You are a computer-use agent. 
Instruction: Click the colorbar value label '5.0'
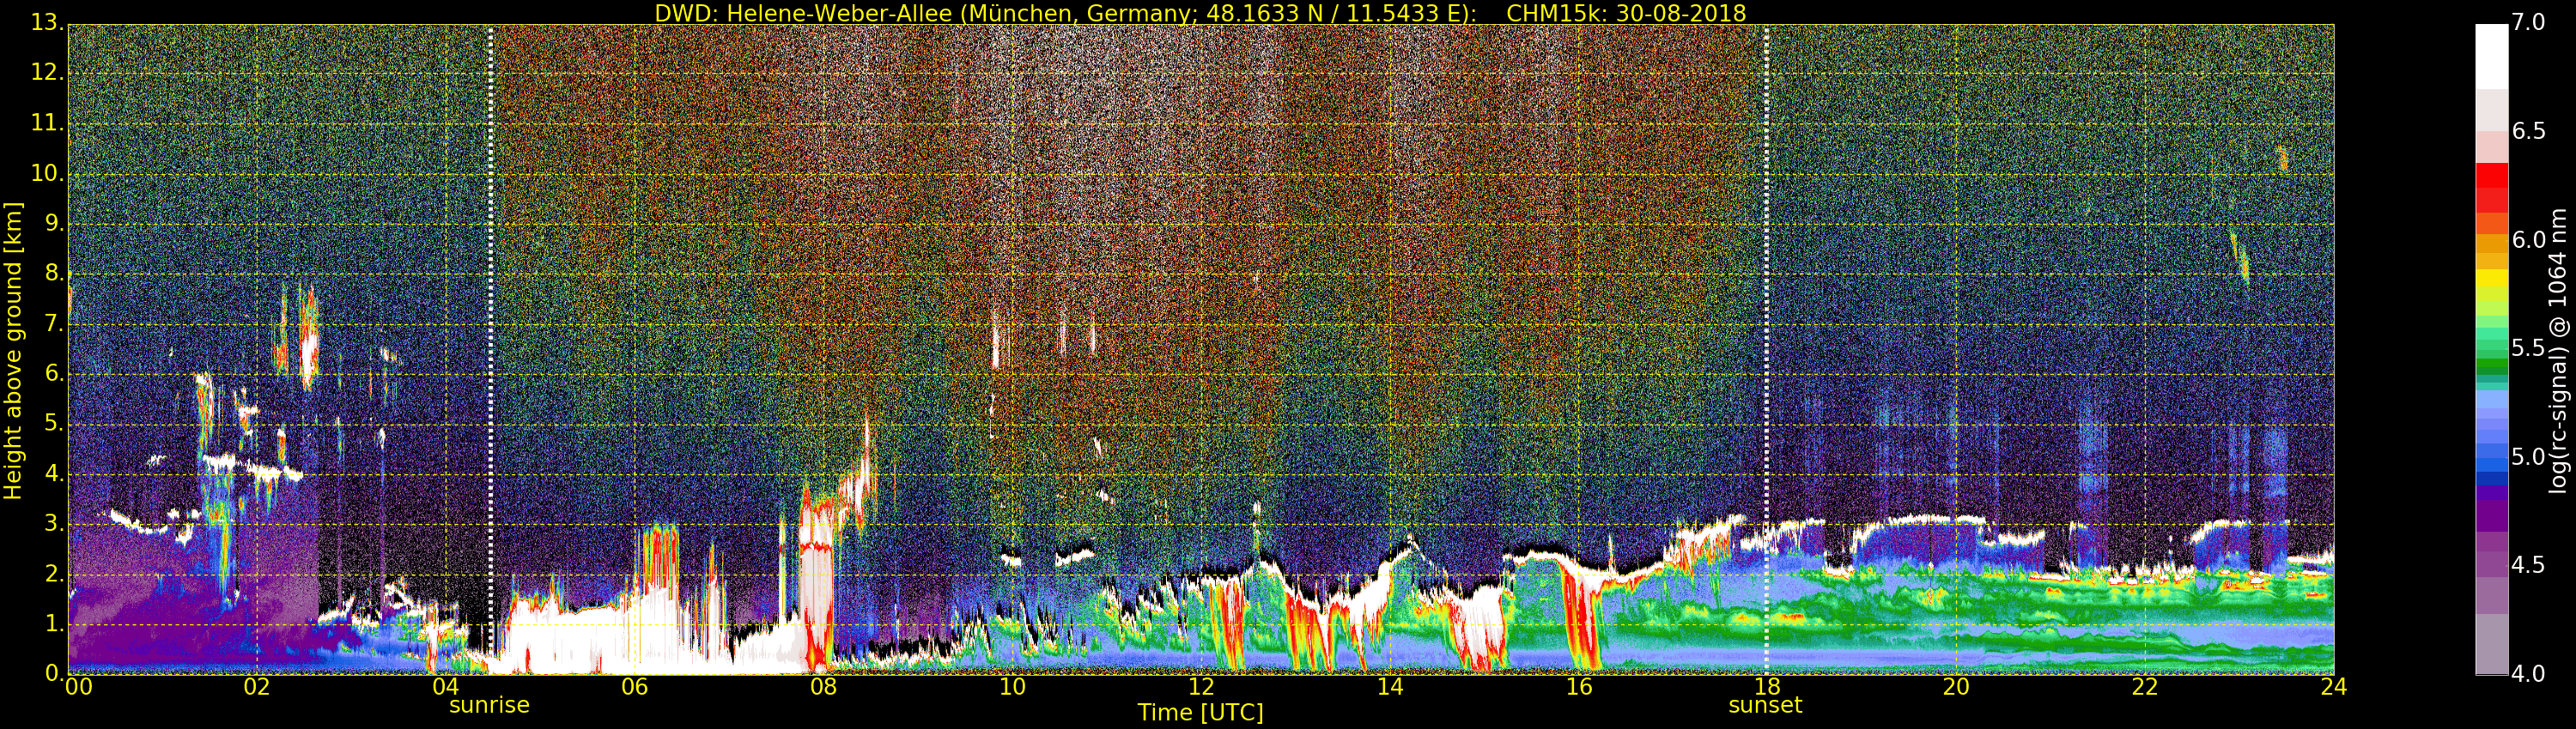2529,456
